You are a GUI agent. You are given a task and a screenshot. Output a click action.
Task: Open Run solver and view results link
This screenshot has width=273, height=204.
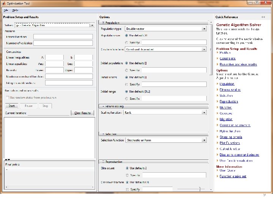click(238, 64)
